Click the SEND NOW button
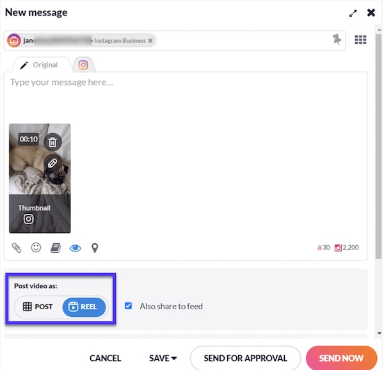This screenshot has width=384, height=370. point(341,358)
